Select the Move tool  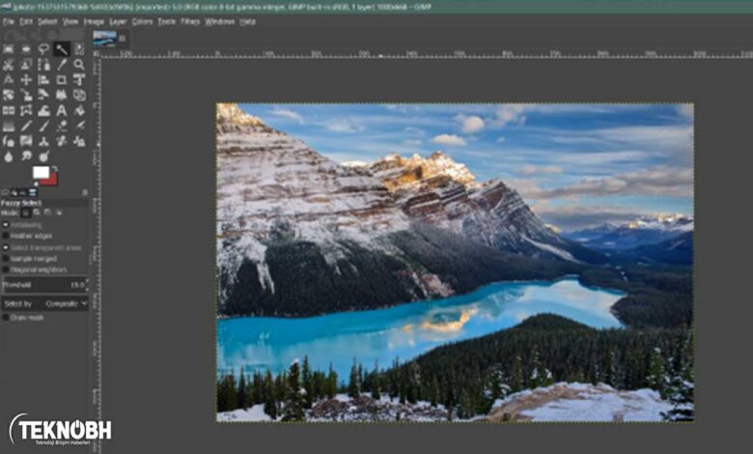point(26,80)
